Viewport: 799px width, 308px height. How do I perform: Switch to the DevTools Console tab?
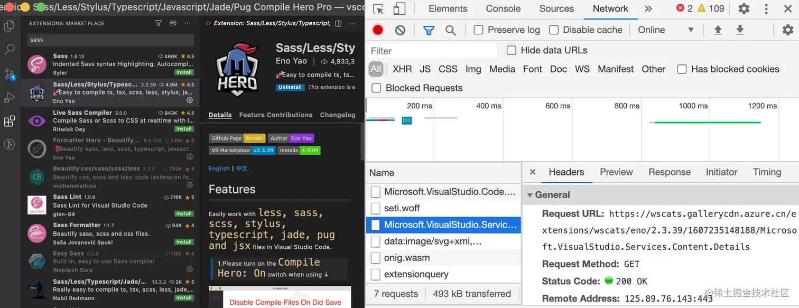(x=503, y=9)
